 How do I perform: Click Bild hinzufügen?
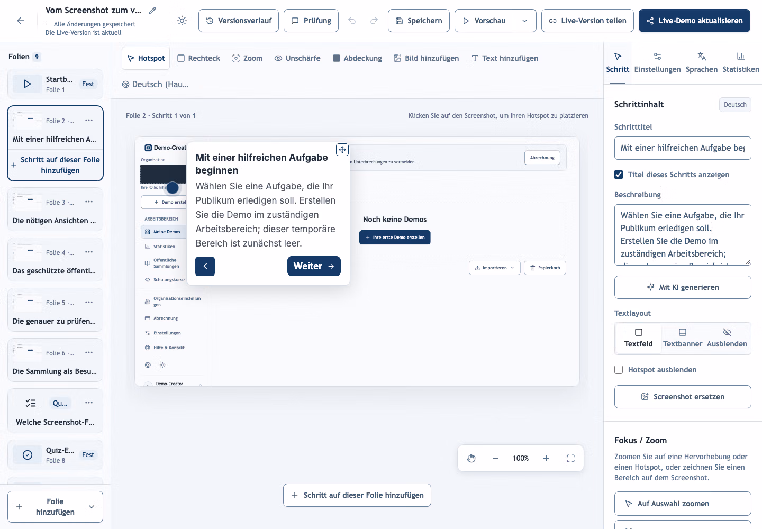426,58
